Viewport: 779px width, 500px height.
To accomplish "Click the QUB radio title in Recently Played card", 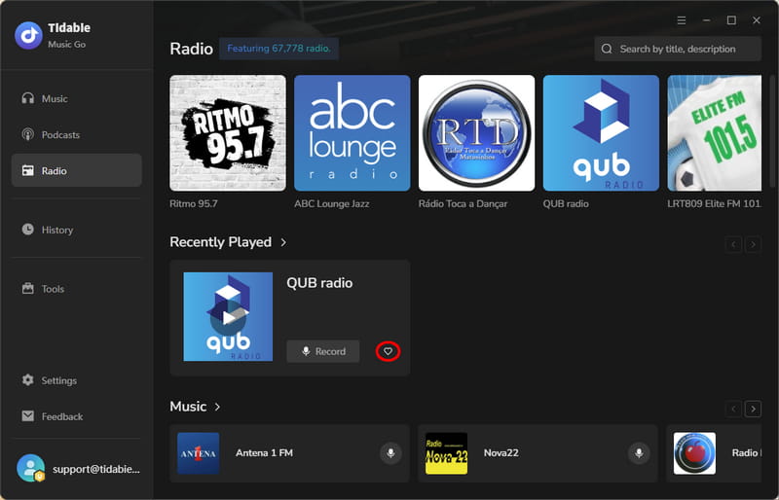I will point(319,283).
